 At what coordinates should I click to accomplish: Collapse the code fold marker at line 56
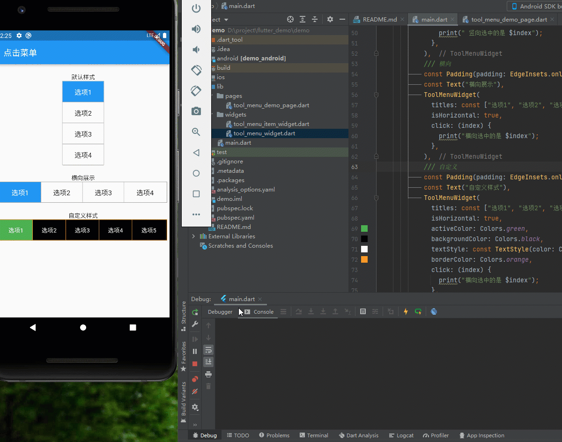click(376, 95)
